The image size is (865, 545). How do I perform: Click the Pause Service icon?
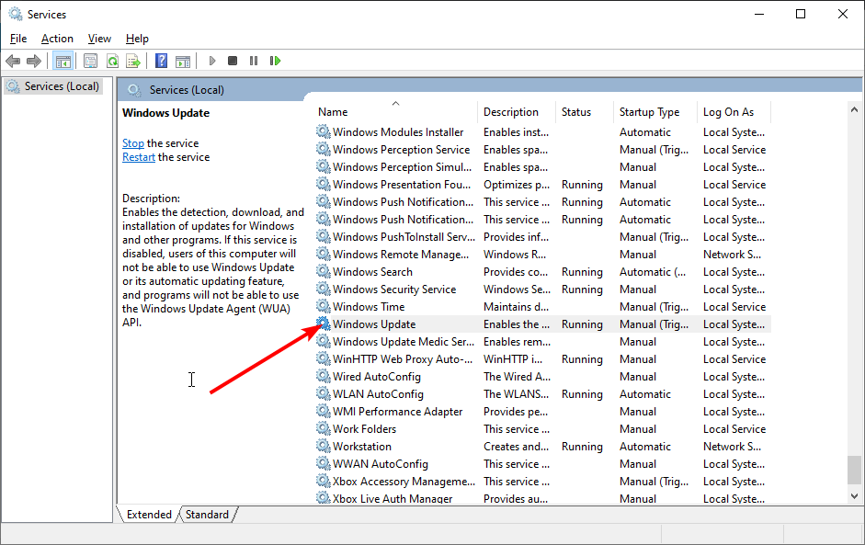click(x=253, y=61)
